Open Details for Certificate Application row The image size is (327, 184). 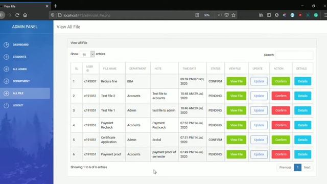pos(302,140)
